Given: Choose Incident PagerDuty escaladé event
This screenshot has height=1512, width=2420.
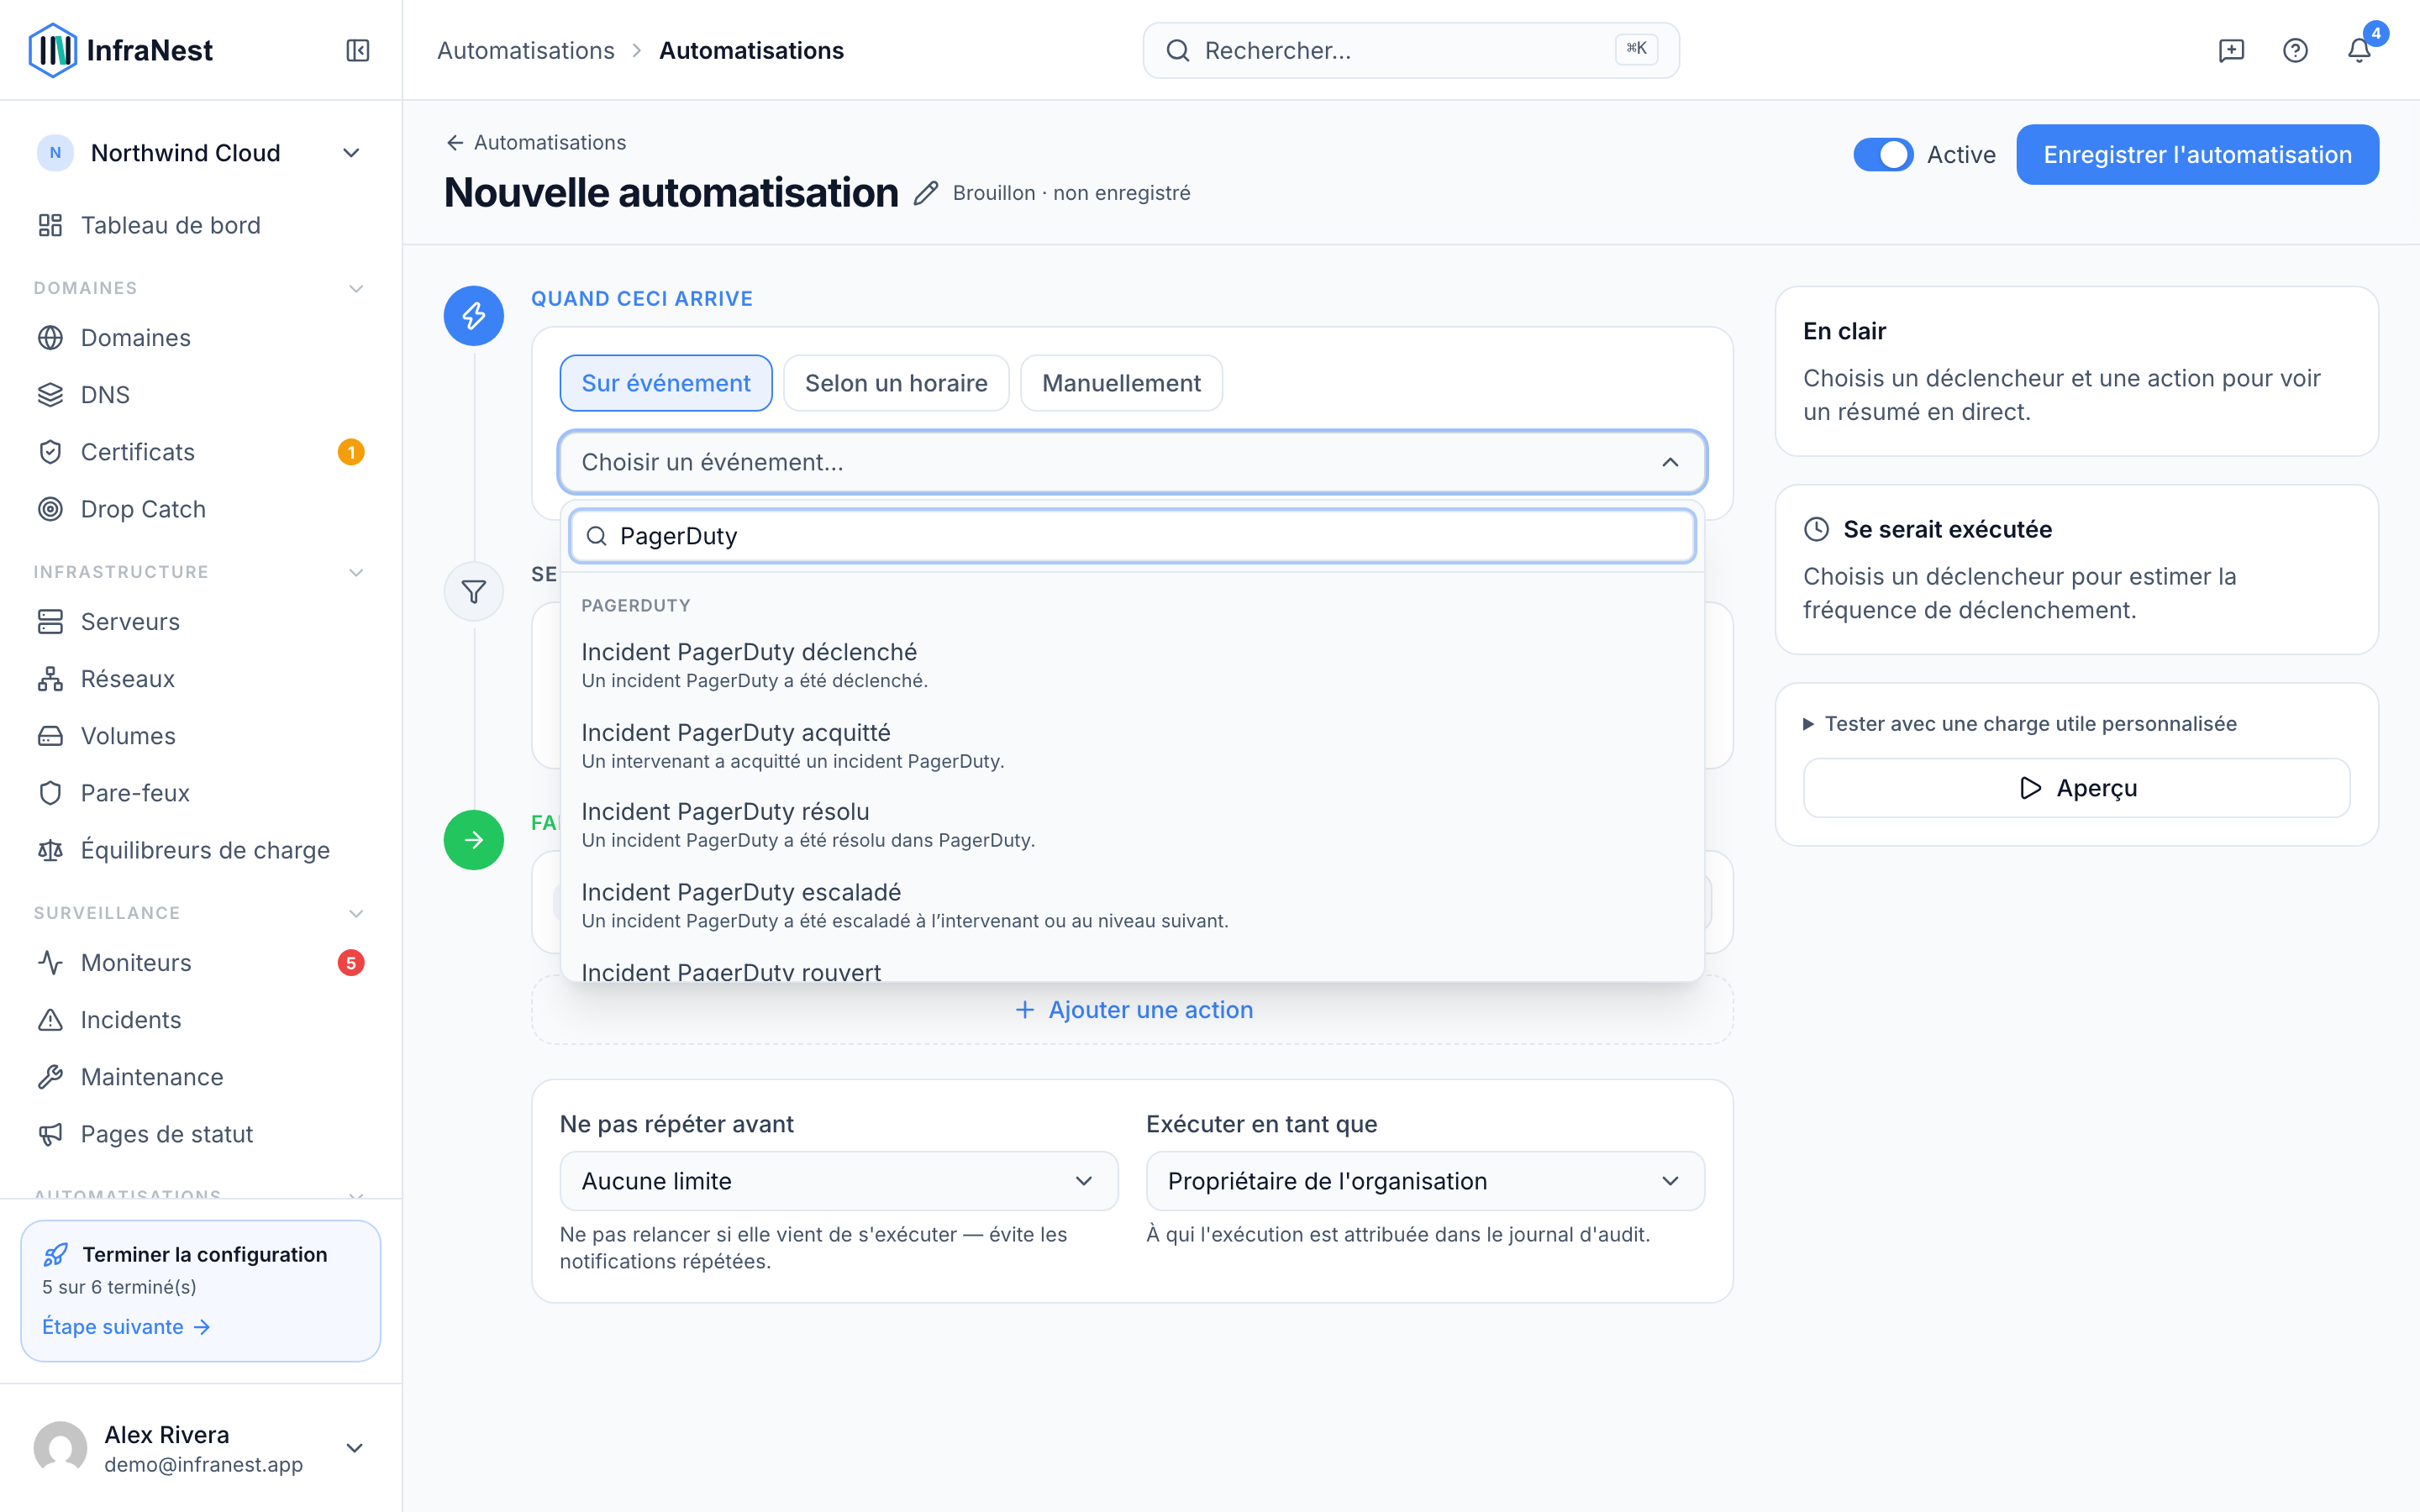Looking at the screenshot, I should coord(1132,906).
